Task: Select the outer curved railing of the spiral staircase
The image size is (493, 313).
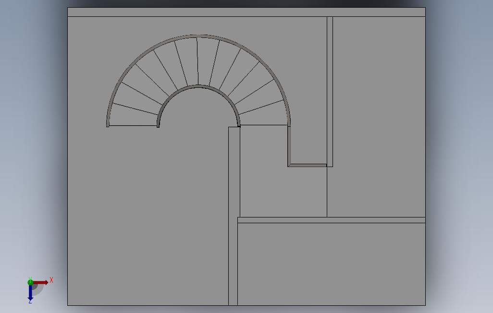Action: (198, 36)
